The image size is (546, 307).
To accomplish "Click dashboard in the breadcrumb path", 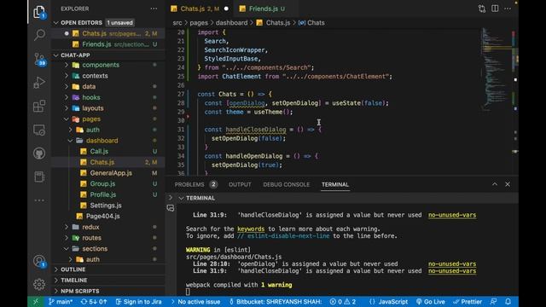I will [231, 23].
